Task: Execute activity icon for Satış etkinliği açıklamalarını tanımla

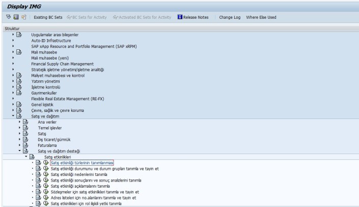Action: click(46, 186)
